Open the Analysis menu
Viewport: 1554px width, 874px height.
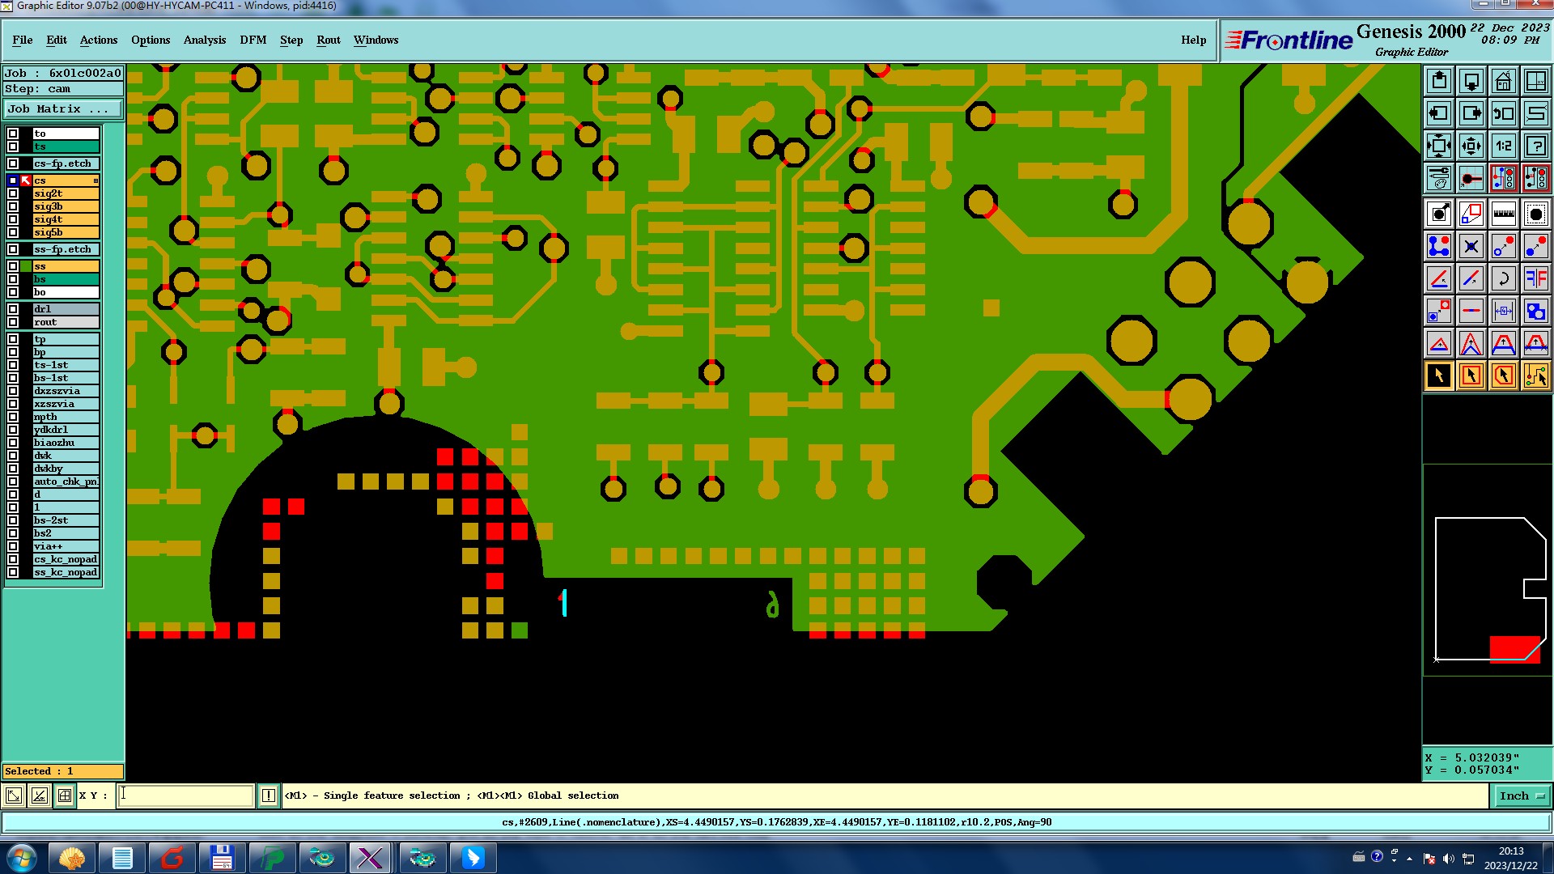pyautogui.click(x=204, y=40)
